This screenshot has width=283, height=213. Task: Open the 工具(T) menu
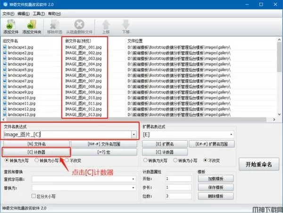39,14
